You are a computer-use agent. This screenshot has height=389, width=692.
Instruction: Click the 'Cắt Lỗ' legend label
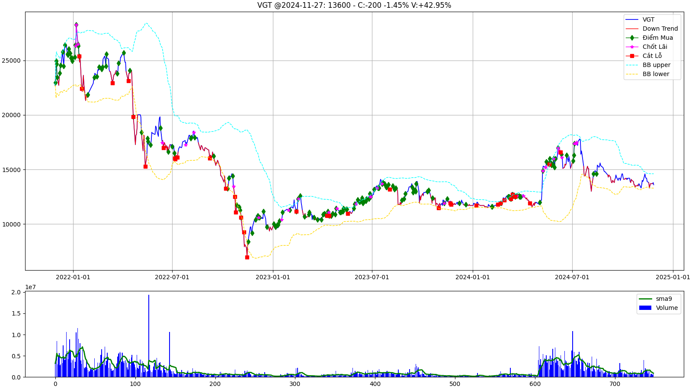tap(652, 56)
